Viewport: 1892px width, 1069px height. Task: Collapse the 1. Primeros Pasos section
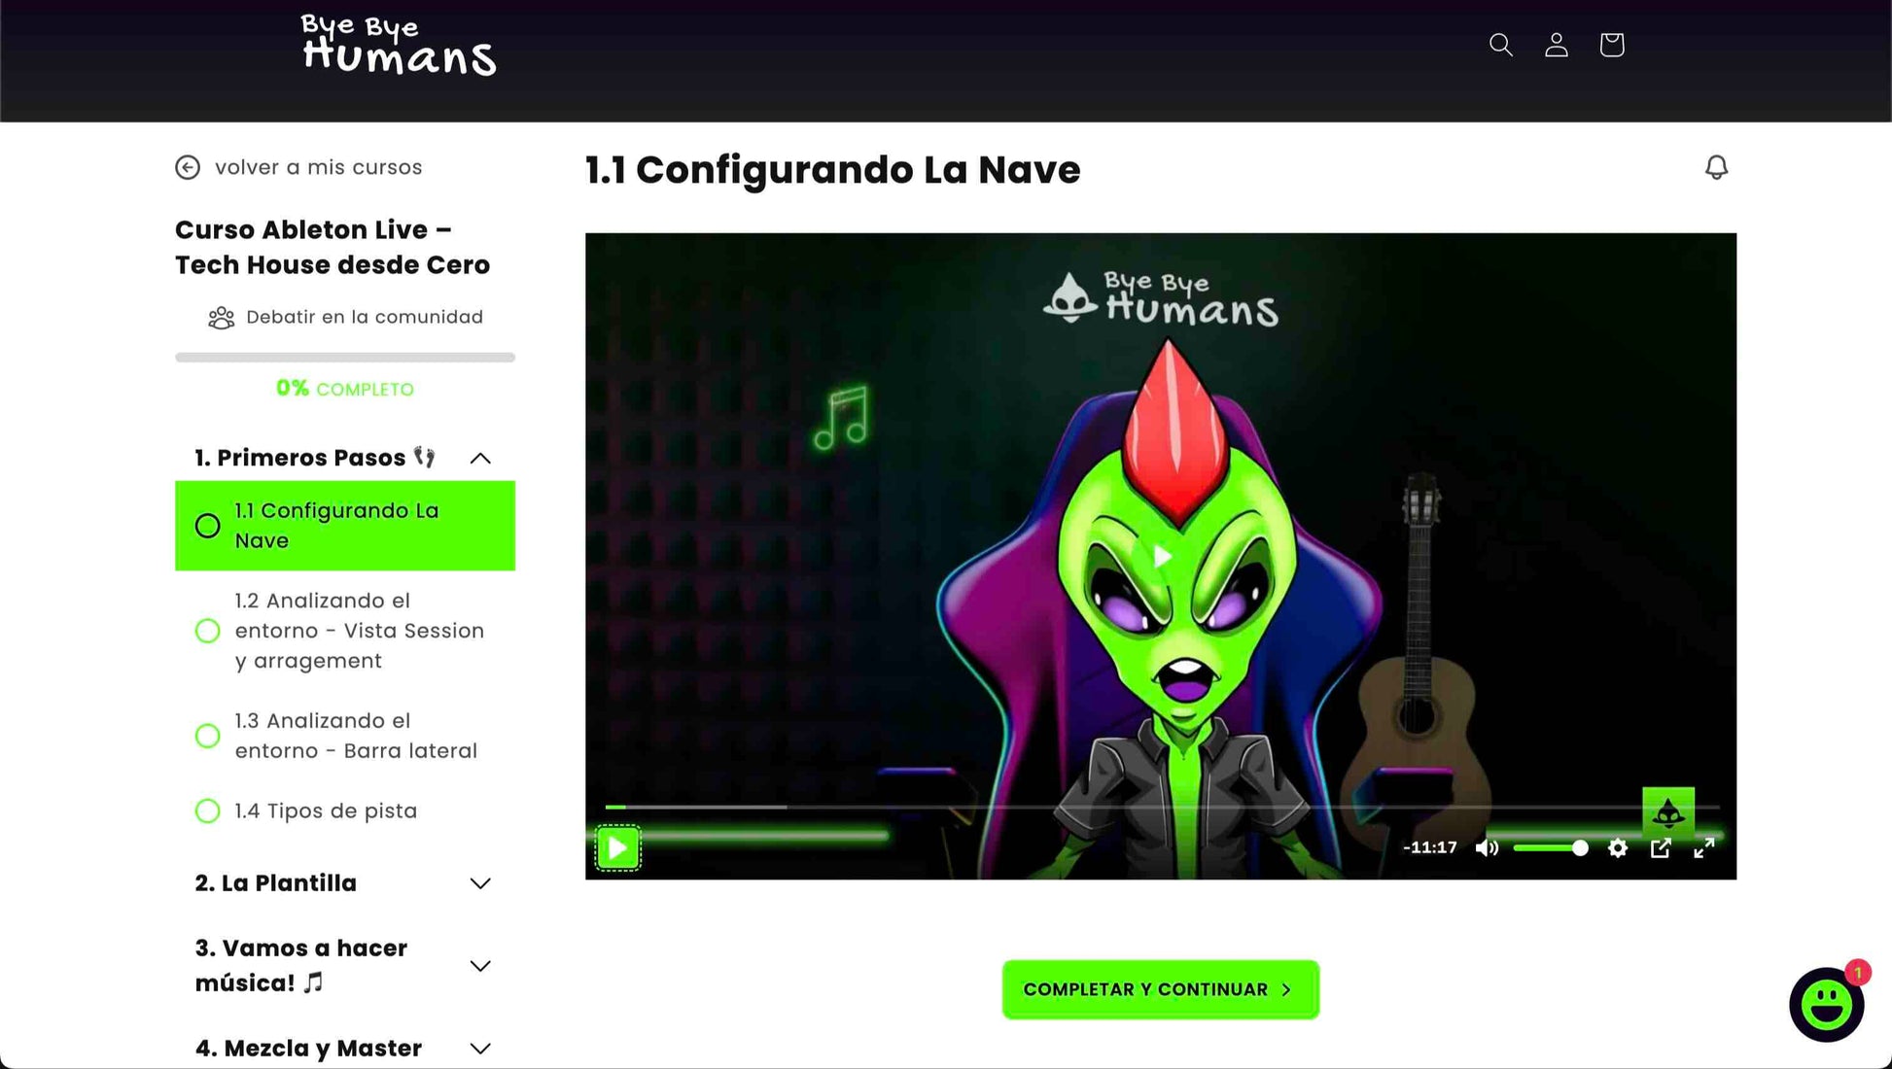coord(480,458)
